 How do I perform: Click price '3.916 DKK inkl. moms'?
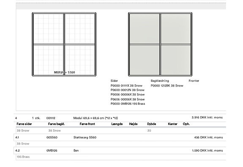(x=207, y=117)
